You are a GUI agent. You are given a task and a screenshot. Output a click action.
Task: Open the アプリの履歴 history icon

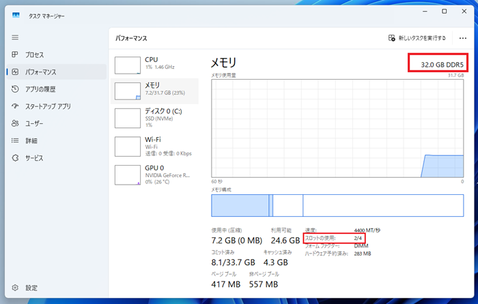15,89
